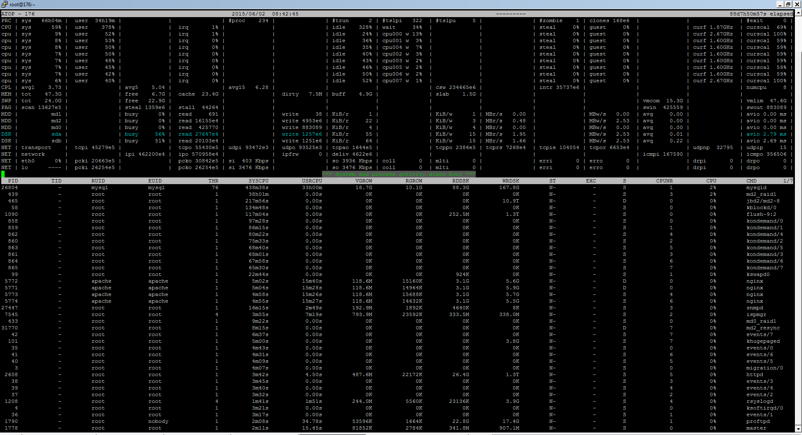Click the CMD column header

tap(751, 181)
